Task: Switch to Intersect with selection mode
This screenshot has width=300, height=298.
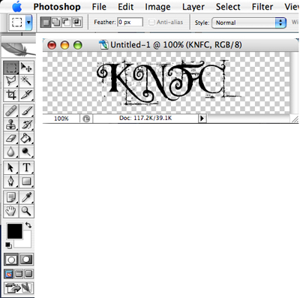Action: pos(77,23)
